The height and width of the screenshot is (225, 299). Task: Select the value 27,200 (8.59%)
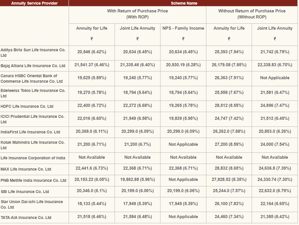click(229, 144)
